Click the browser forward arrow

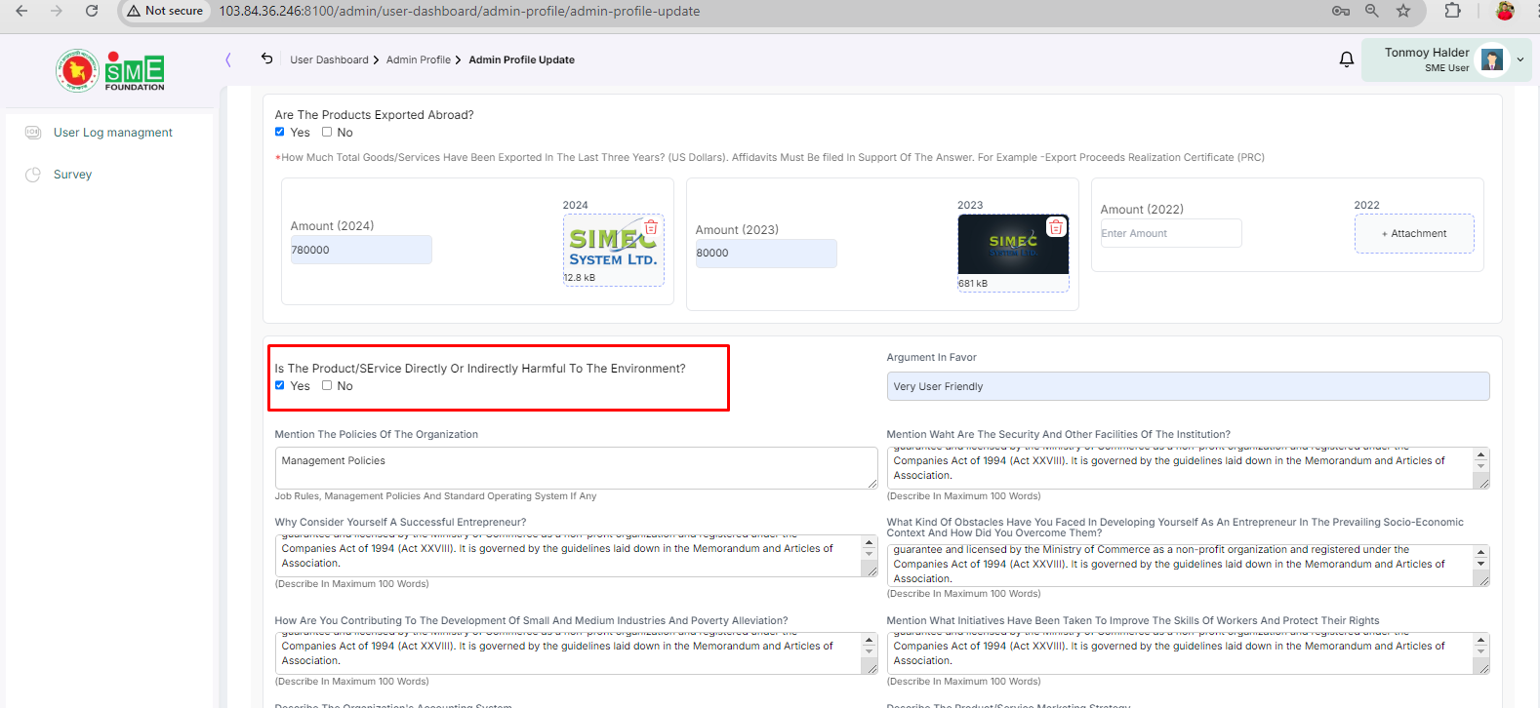point(57,11)
